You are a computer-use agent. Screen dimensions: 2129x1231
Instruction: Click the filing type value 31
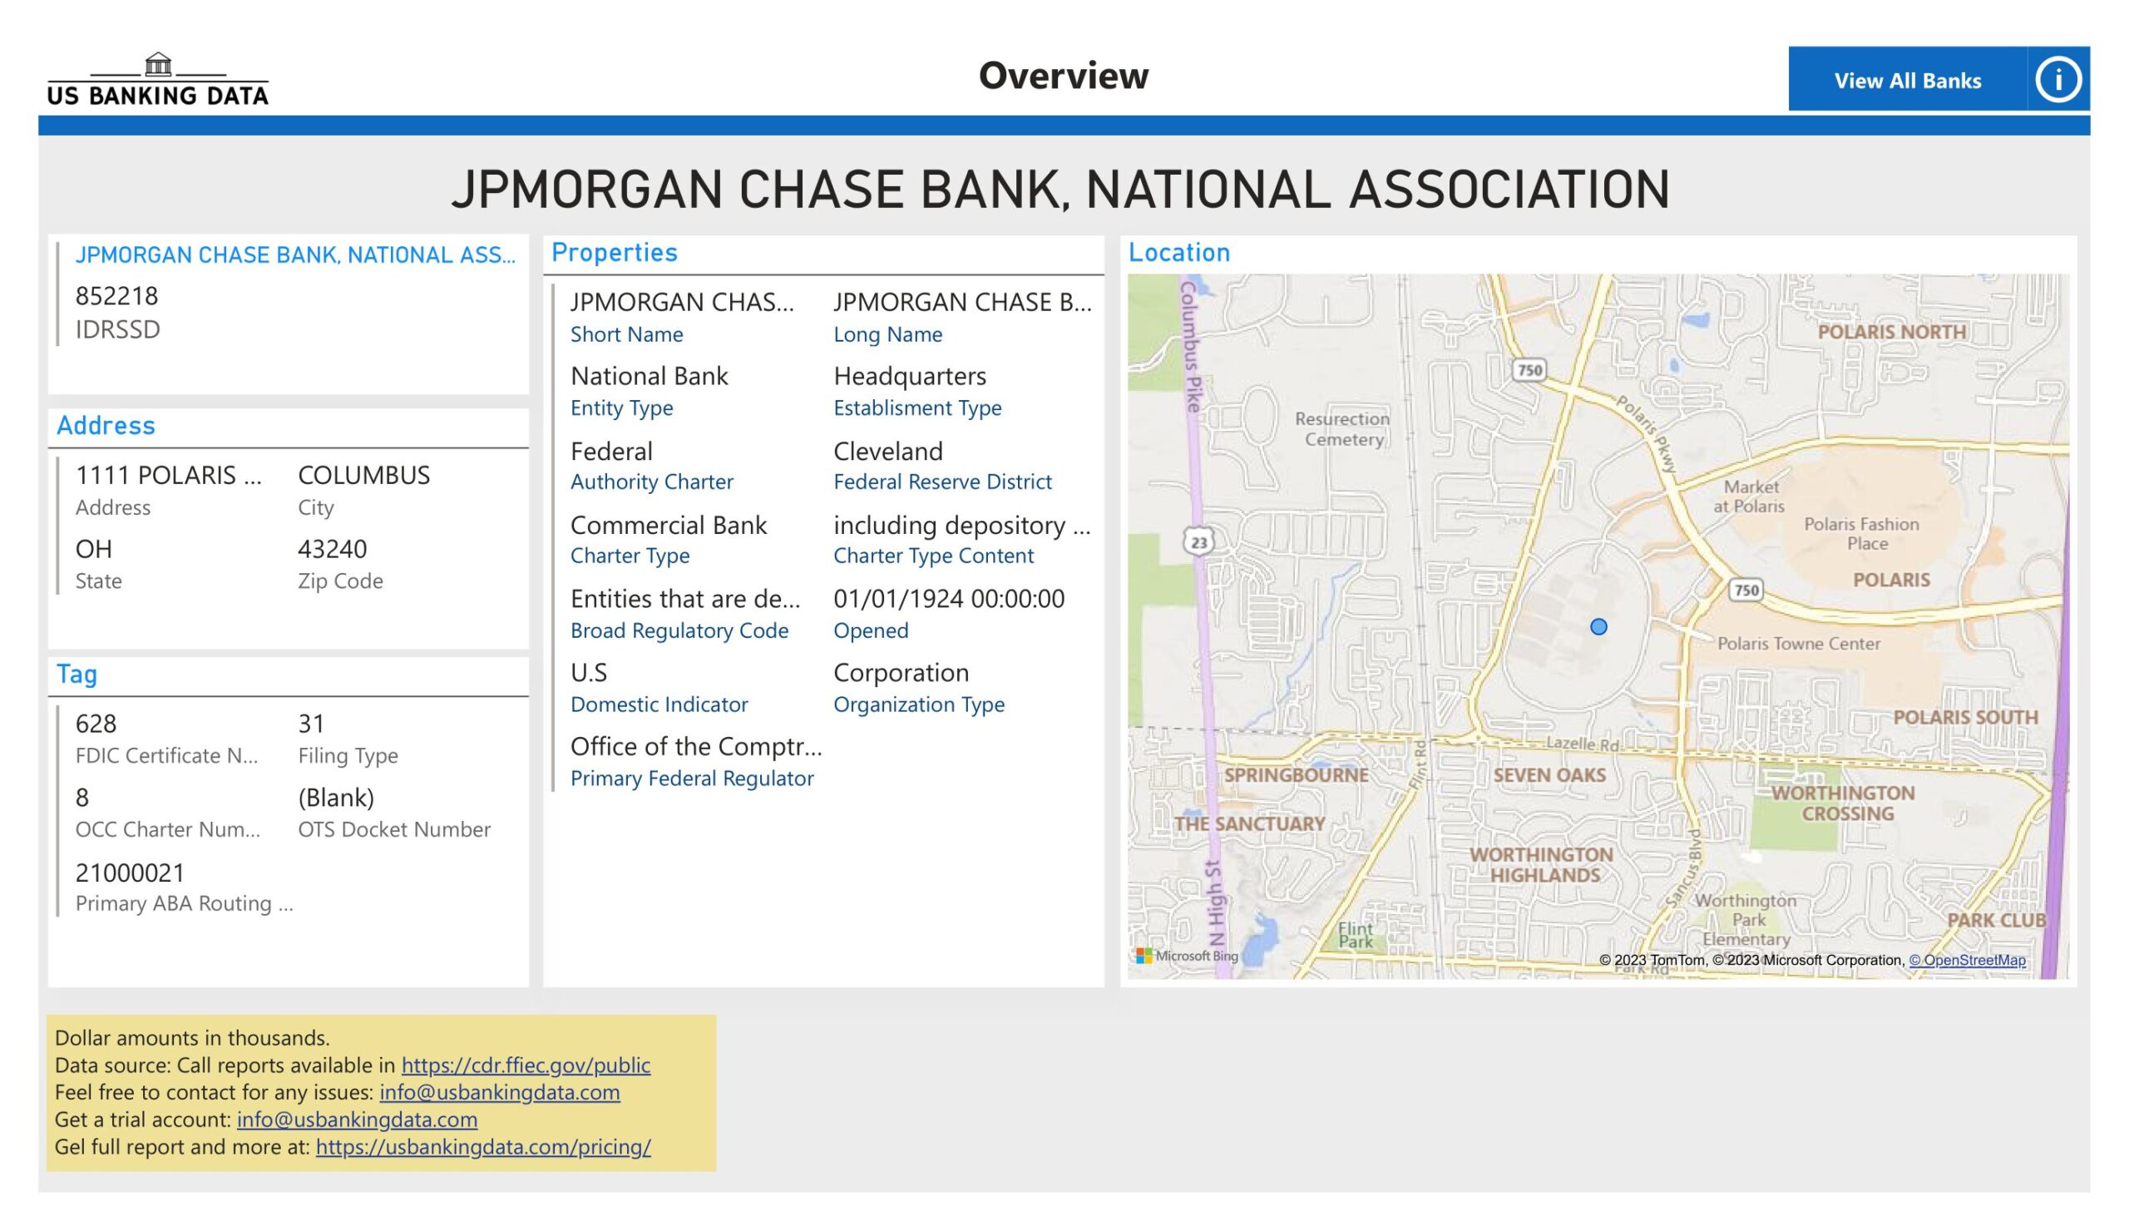pos(311,724)
